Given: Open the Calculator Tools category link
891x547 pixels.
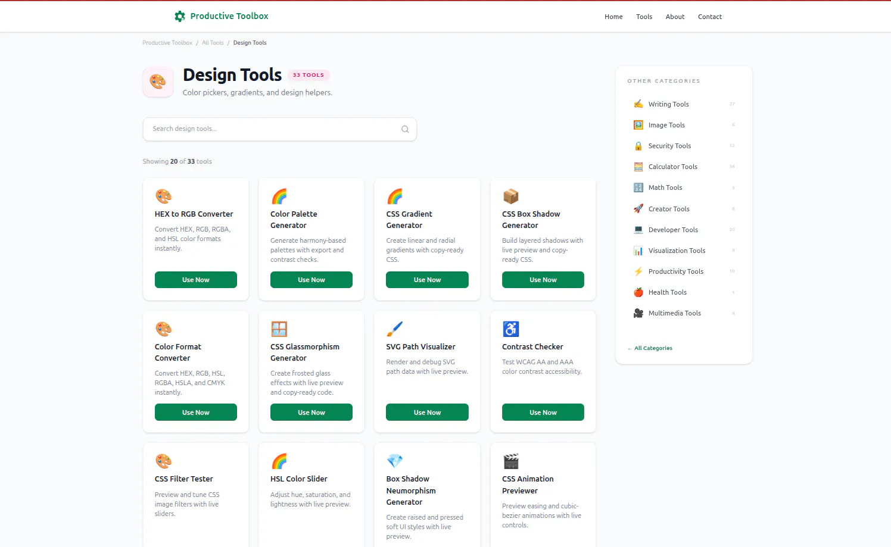Looking at the screenshot, I should (684, 167).
